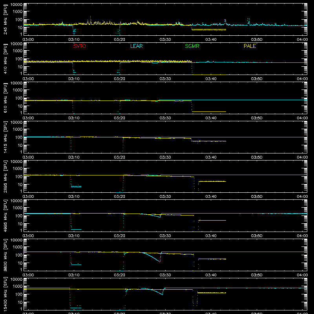
Task: Click 03:20 tick under the 4995 MHz plot
Action: pyautogui.click(x=120, y=236)
